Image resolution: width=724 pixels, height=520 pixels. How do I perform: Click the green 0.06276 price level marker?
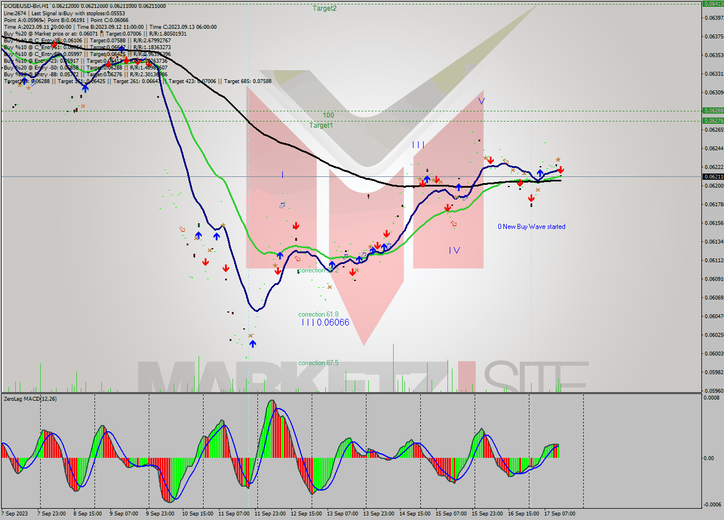click(713, 120)
